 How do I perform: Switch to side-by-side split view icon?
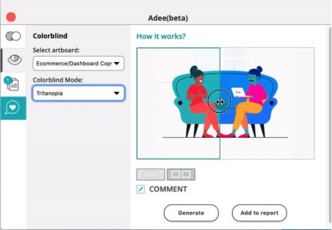pyautogui.click(x=181, y=175)
